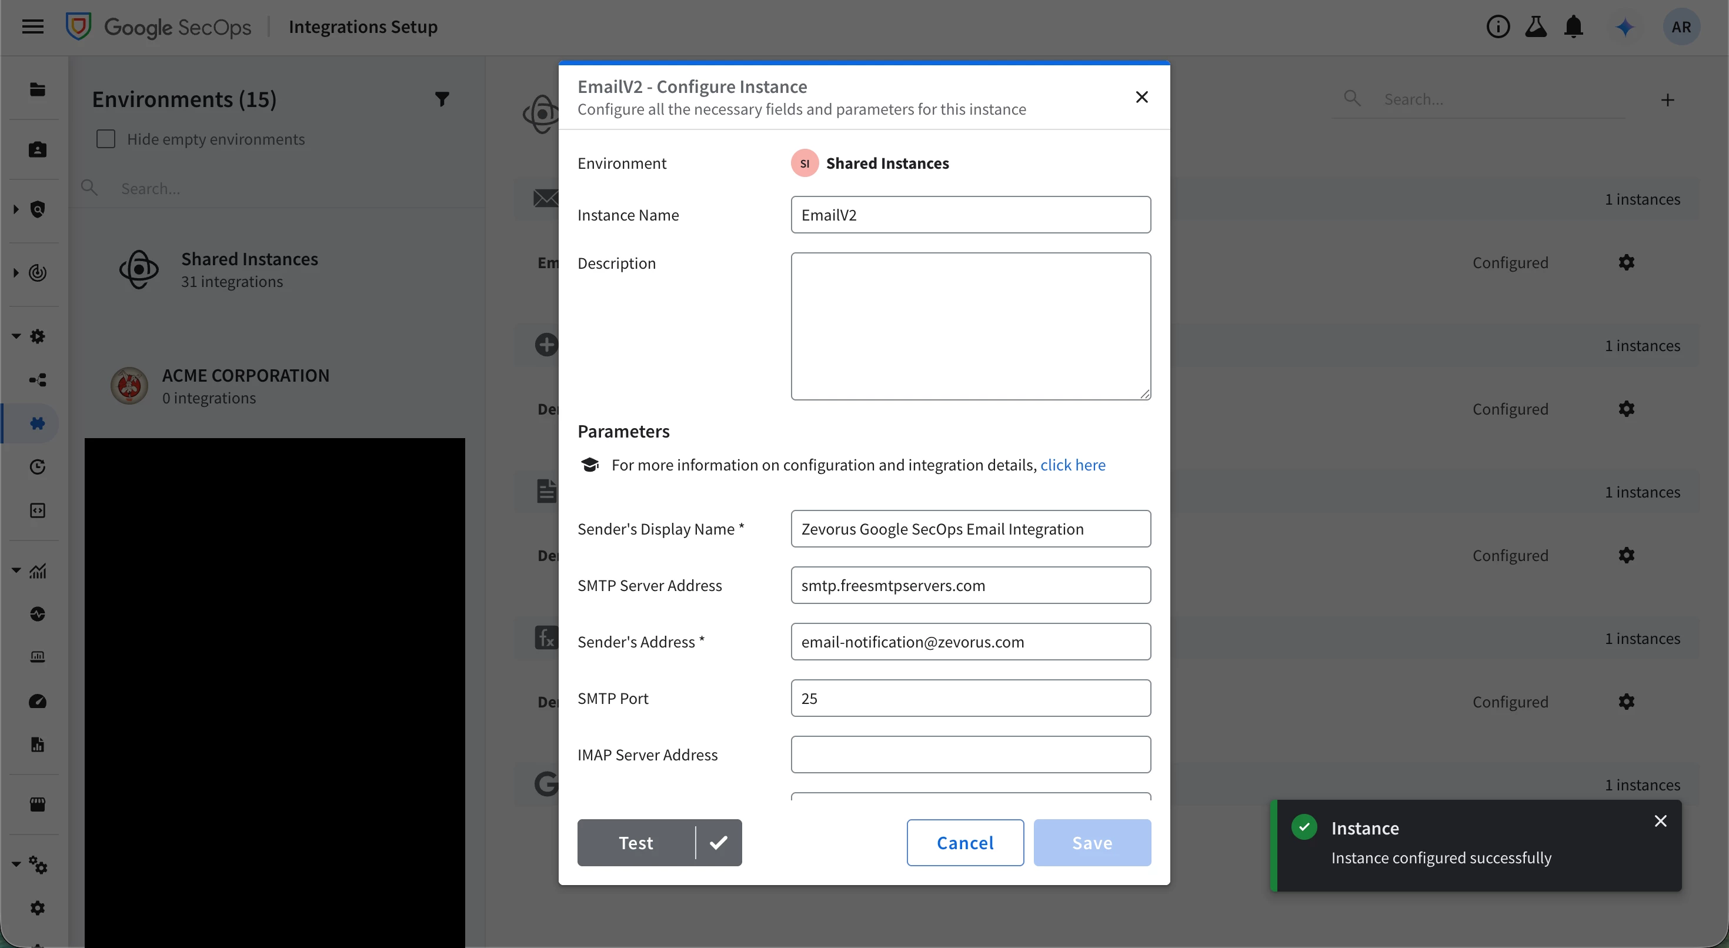Click the Test button

pyautogui.click(x=636, y=843)
